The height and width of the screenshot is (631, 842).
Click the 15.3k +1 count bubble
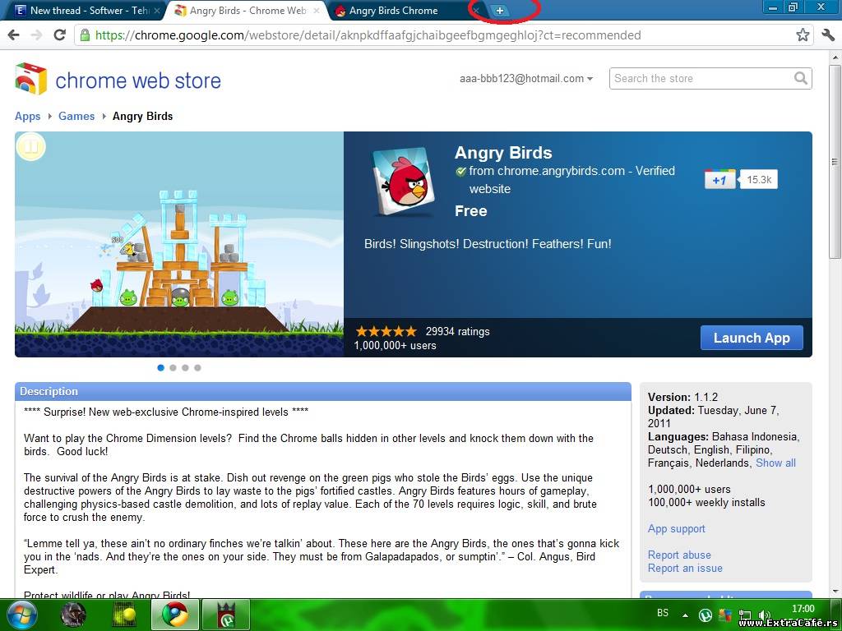(758, 180)
